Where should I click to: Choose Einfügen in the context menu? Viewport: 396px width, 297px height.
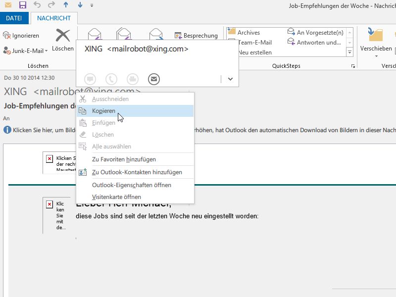point(135,123)
